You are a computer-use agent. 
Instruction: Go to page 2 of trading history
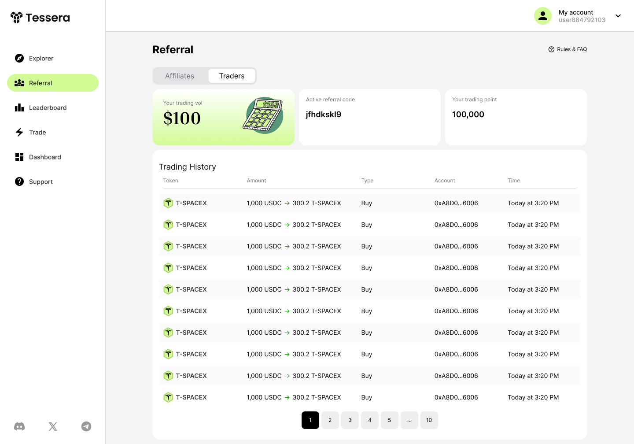(x=330, y=420)
